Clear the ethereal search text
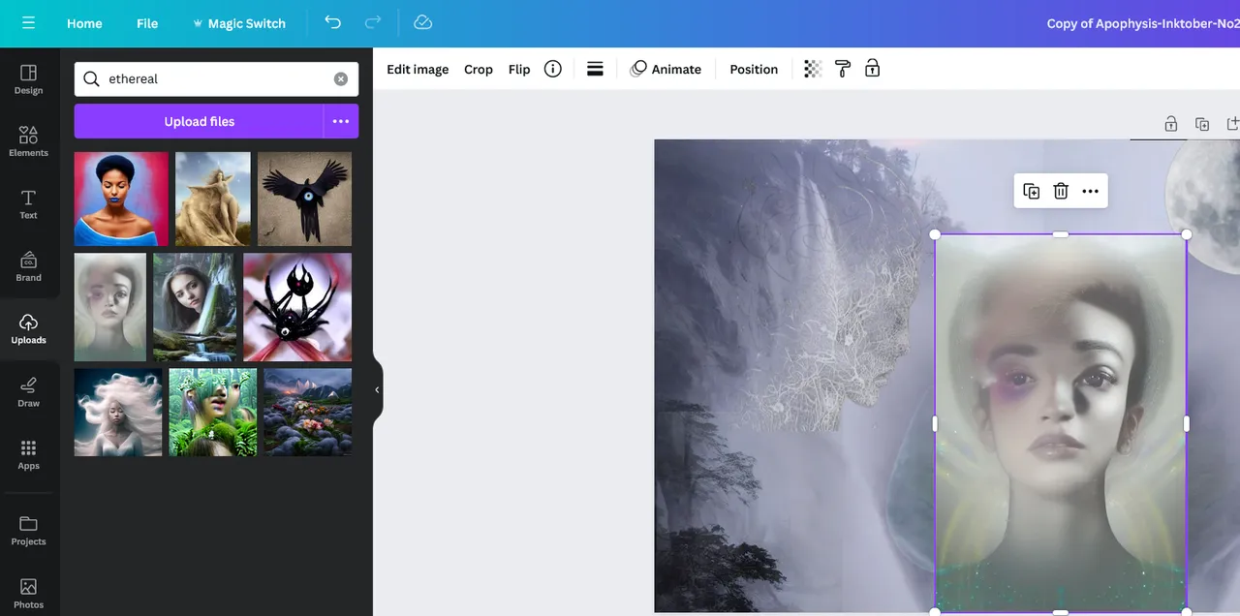 [341, 78]
